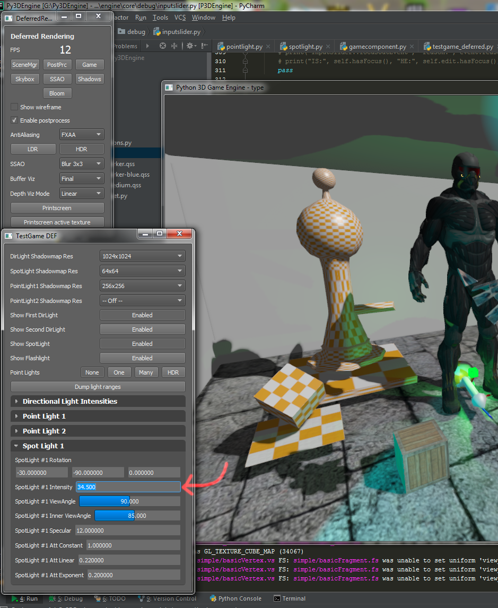Viewport: 498px width, 608px height.
Task: Open the Run menu
Action: coord(141,18)
